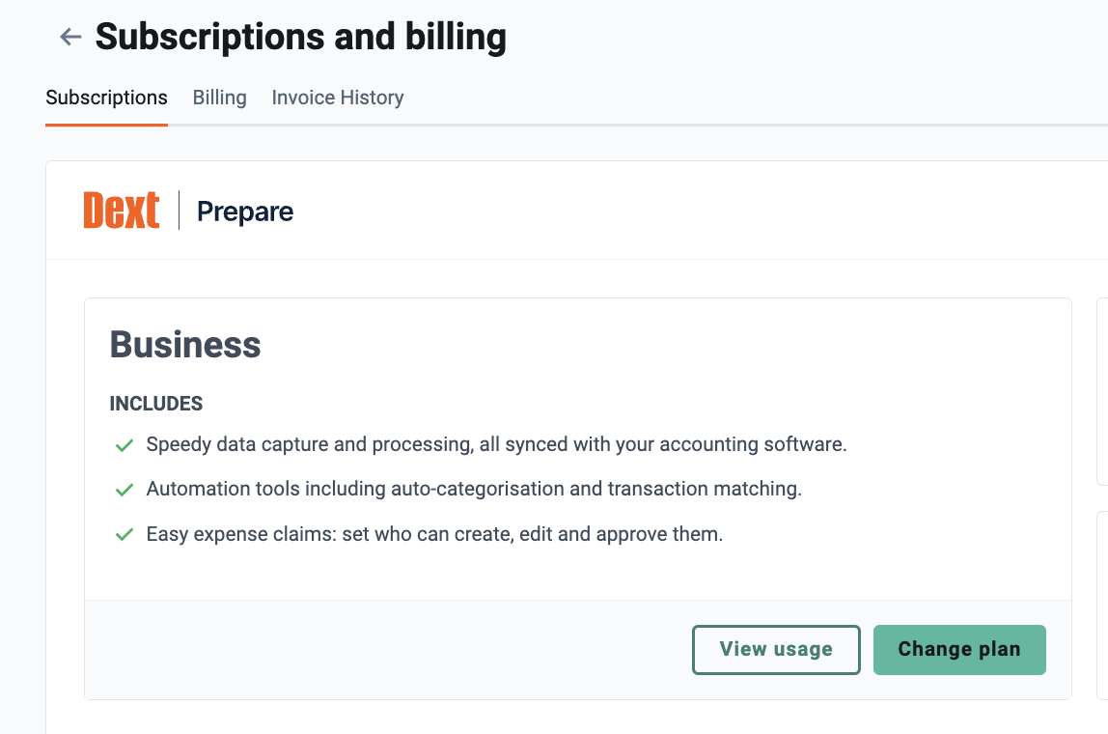The height and width of the screenshot is (734, 1108).
Task: Click the Business plan heading
Action: pos(185,345)
